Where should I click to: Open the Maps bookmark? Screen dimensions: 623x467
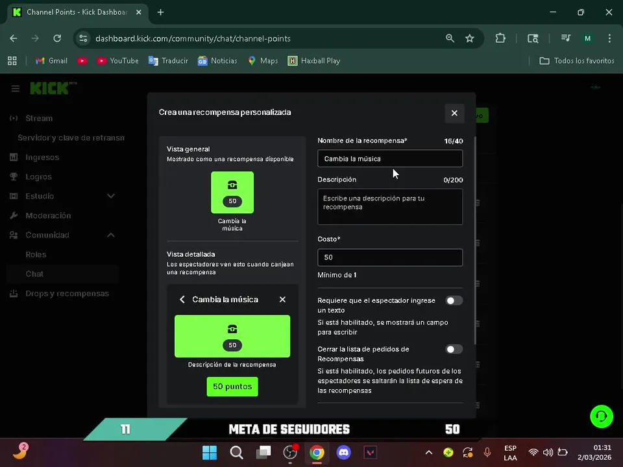(x=263, y=61)
